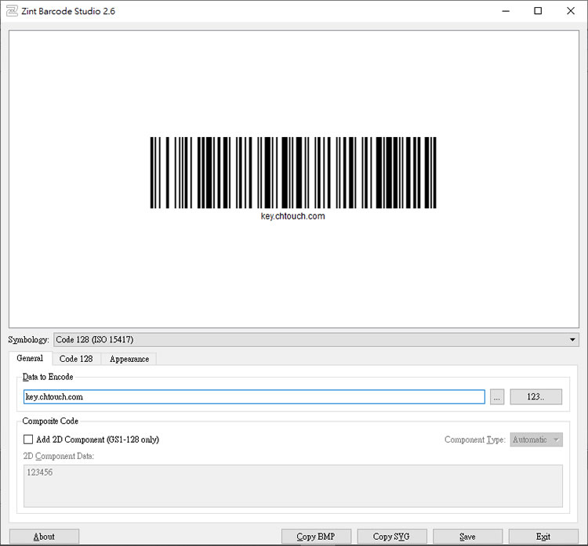The image size is (588, 546).
Task: Save the barcode image
Action: (x=467, y=537)
